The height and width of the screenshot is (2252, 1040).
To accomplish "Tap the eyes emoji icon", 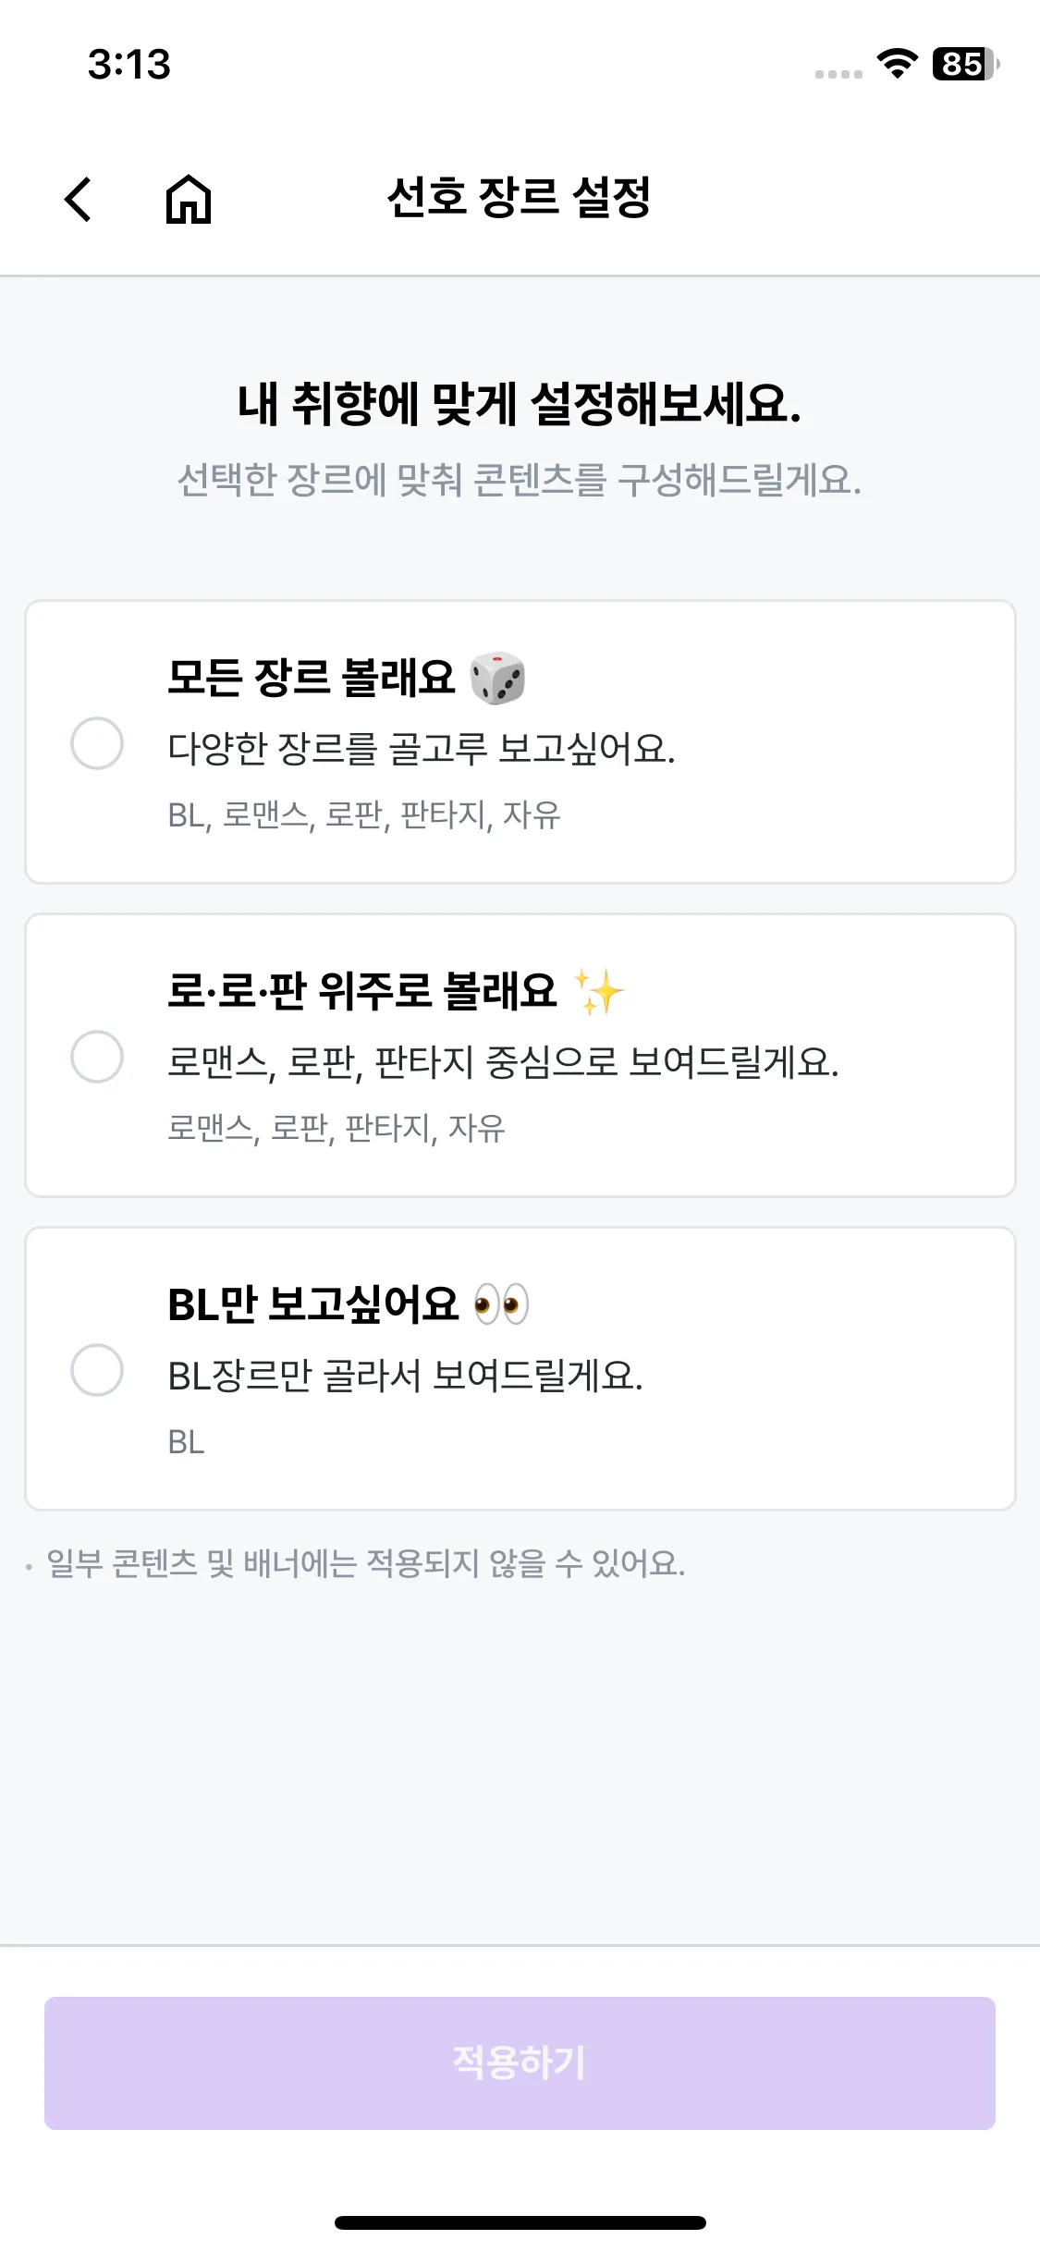I will click(x=501, y=1304).
